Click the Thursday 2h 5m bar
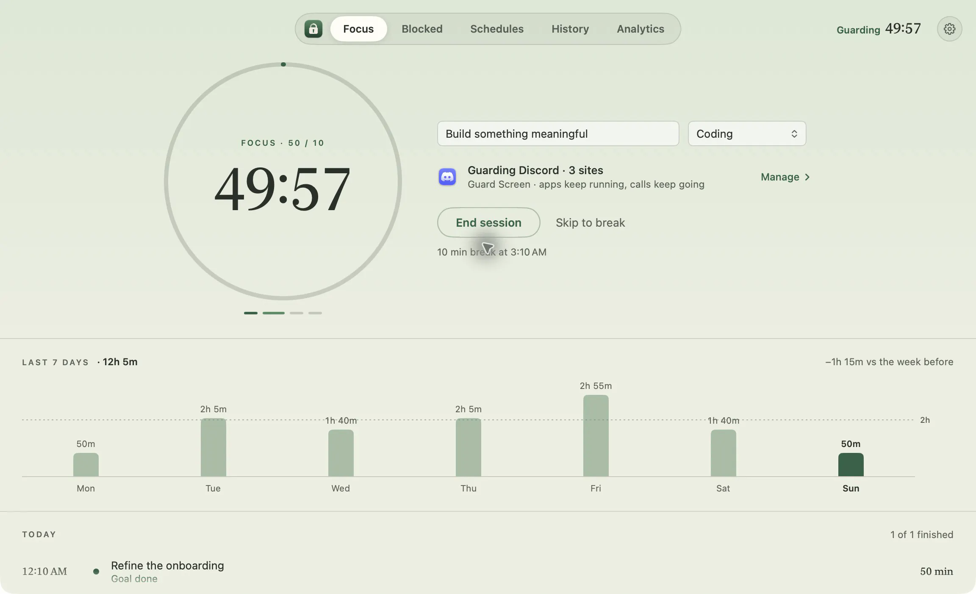 [469, 447]
